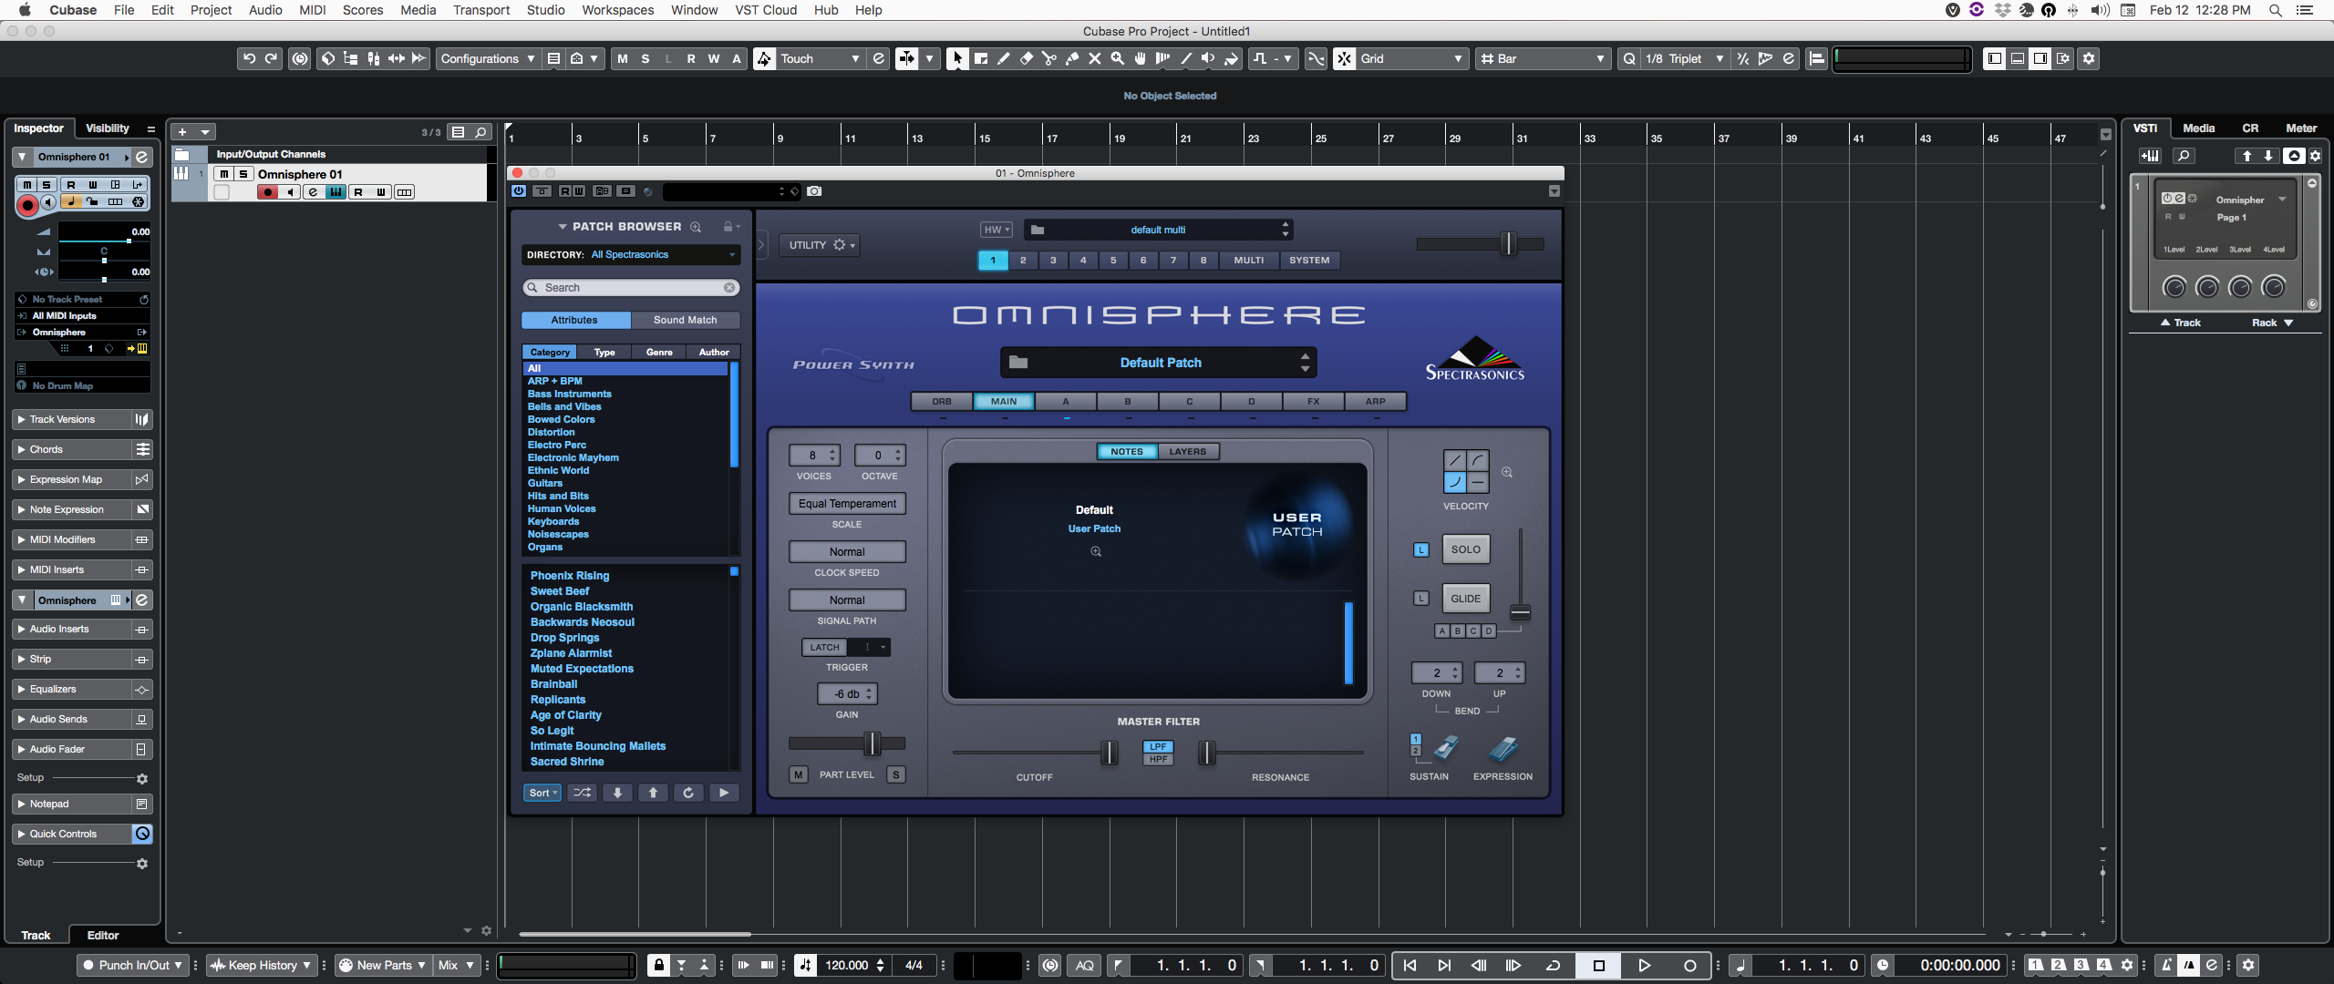Screen dimensions: 2334x984
Task: Select part number 3 button
Action: point(1053,261)
